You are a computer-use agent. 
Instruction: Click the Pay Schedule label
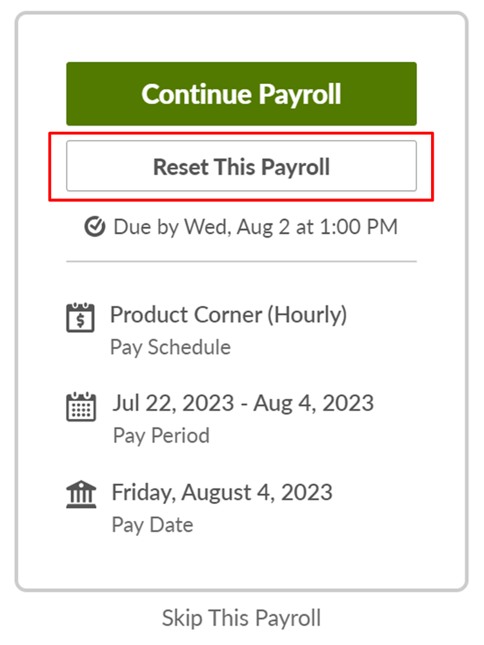point(170,347)
